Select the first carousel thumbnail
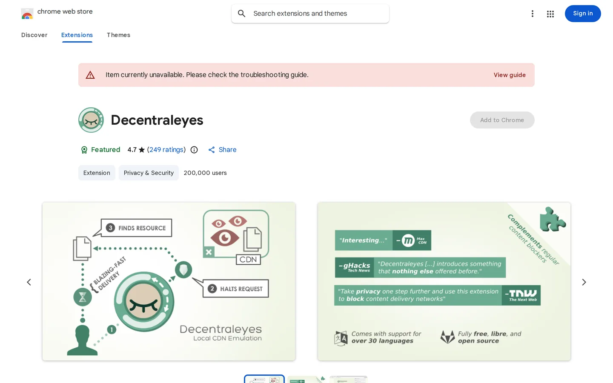This screenshot has height=383, width=613. point(264,379)
